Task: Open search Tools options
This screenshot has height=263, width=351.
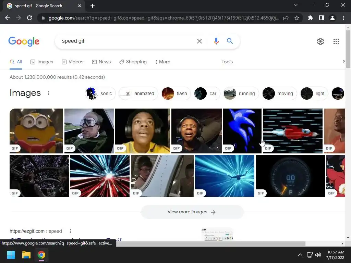Action: coord(227,62)
